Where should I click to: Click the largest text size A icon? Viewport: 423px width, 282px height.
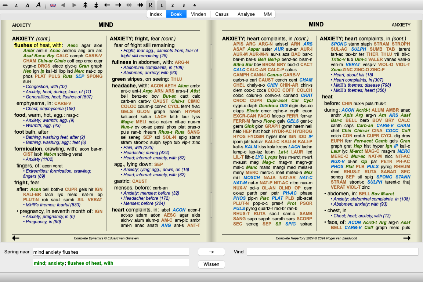[39, 5]
